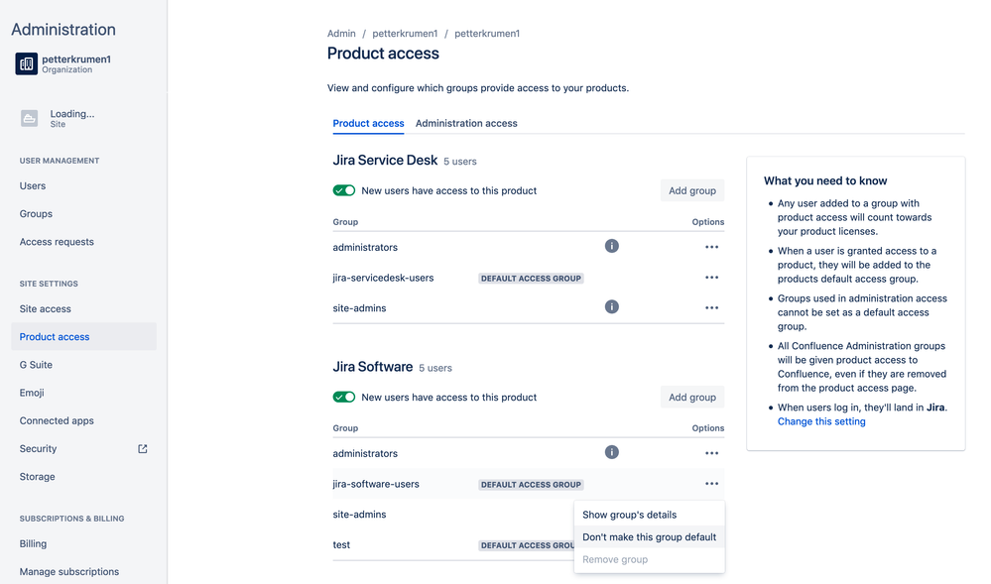
Task: Click Admin breadcrumb link
Action: click(341, 34)
